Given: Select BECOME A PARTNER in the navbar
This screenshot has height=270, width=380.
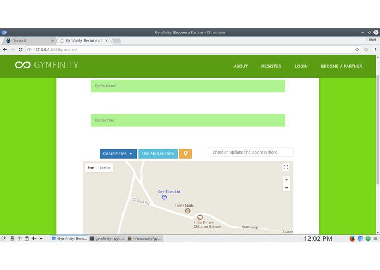Looking at the screenshot, I should click(x=342, y=66).
